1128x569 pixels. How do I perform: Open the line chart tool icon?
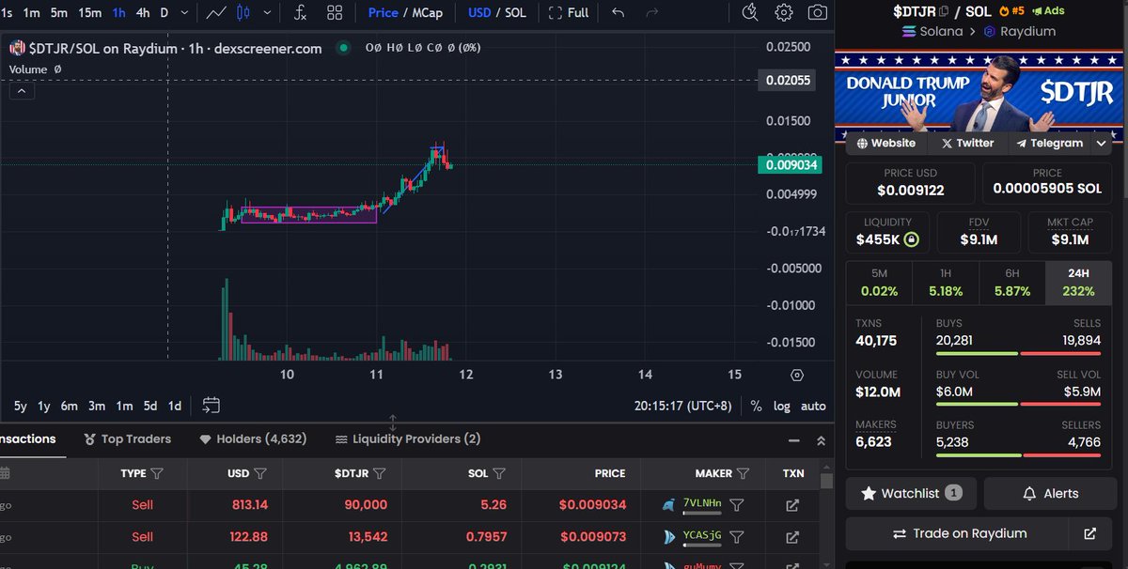(216, 13)
